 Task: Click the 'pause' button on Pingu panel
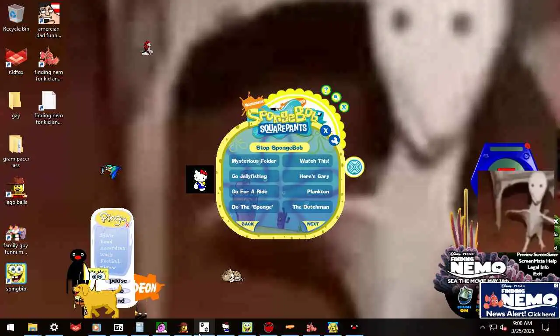pos(118,281)
